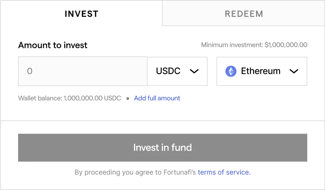Open the terms of service link
This screenshot has width=325, height=190.
tap(224, 172)
